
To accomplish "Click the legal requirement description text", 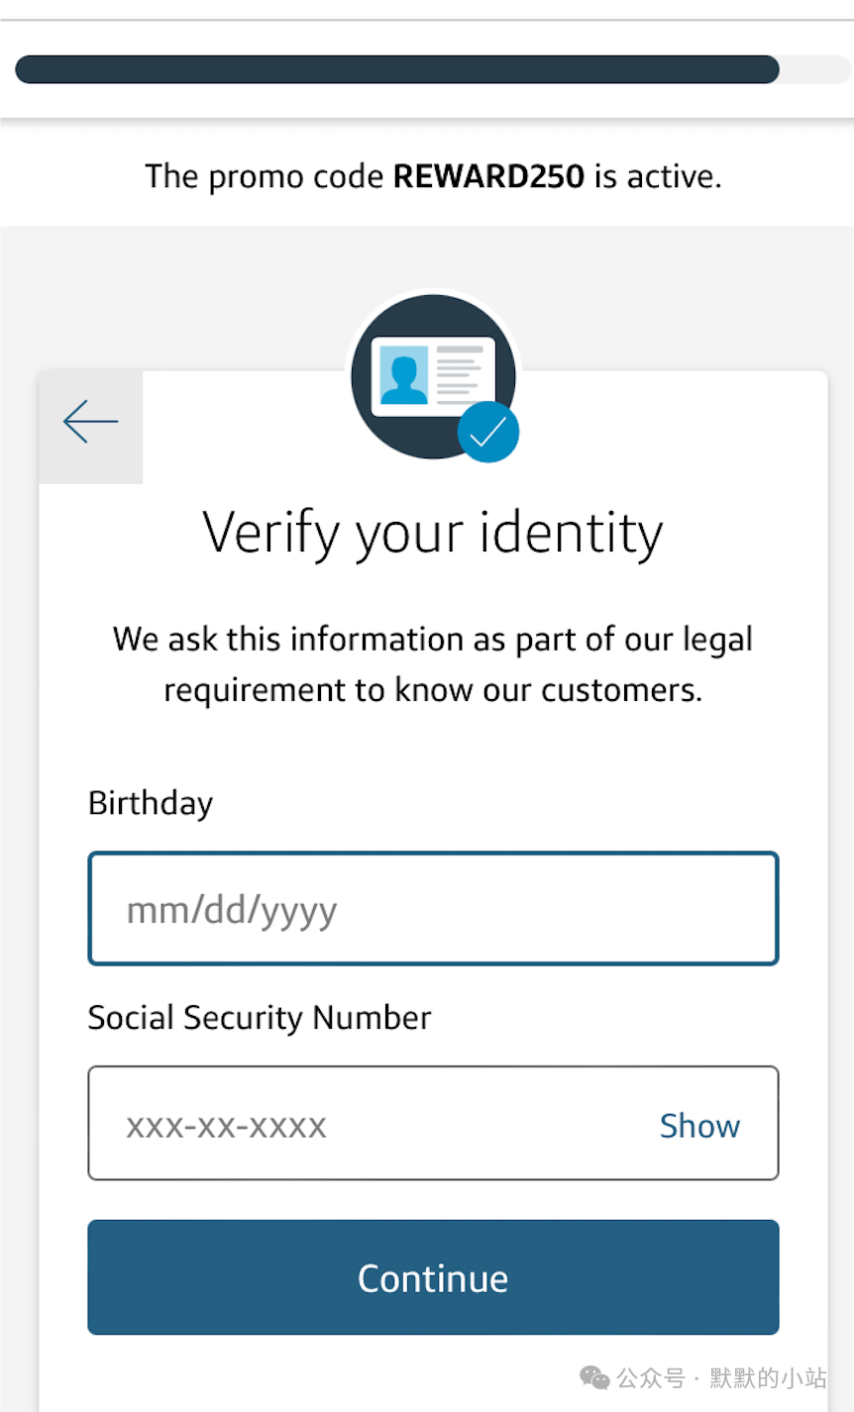I will click(x=433, y=664).
